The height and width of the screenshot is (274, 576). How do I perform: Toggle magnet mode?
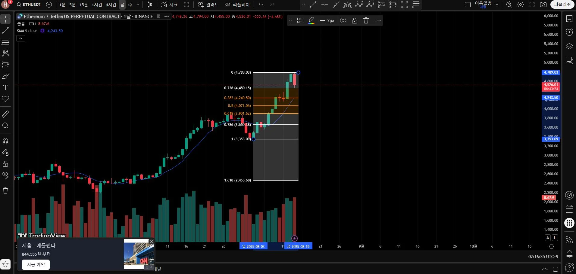[x=5, y=141]
